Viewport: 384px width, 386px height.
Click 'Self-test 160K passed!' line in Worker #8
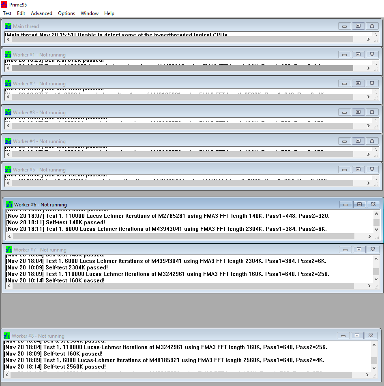tap(53, 353)
